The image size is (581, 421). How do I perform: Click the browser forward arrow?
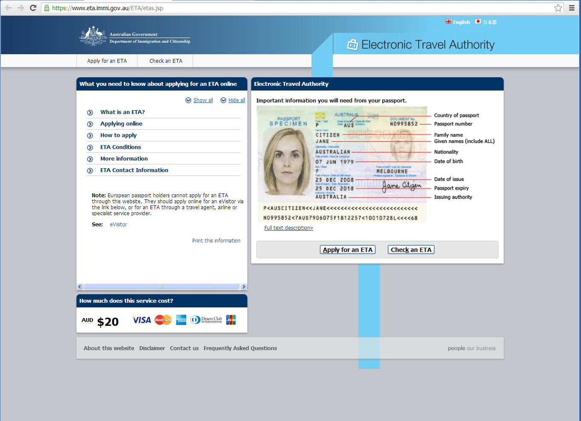pyautogui.click(x=21, y=8)
